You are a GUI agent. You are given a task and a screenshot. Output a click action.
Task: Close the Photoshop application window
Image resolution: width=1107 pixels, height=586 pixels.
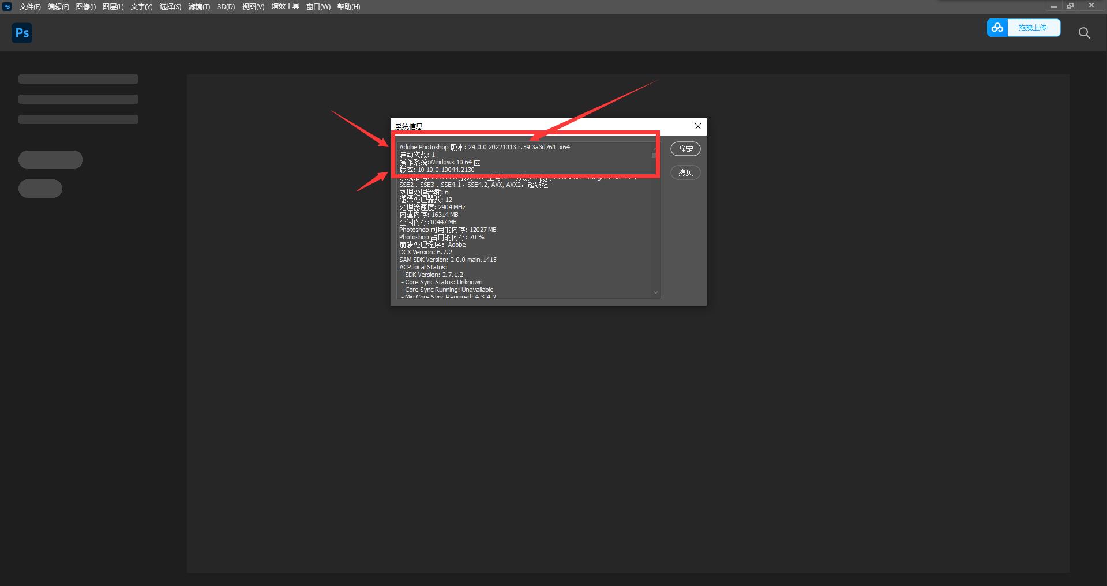click(1091, 6)
